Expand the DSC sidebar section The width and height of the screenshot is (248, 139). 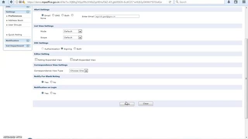click(x=28, y=7)
